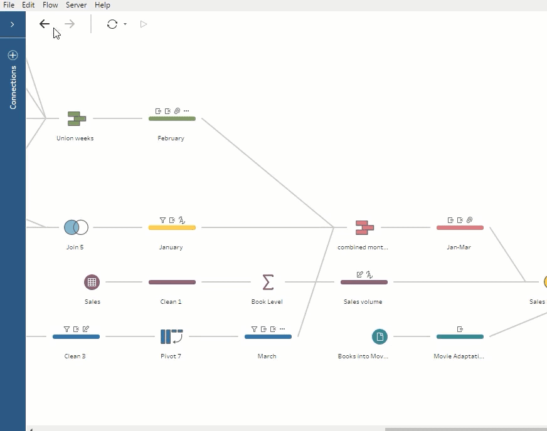Image resolution: width=547 pixels, height=431 pixels.
Task: Select the teal Movie Adaptation step bar
Action: (460, 337)
